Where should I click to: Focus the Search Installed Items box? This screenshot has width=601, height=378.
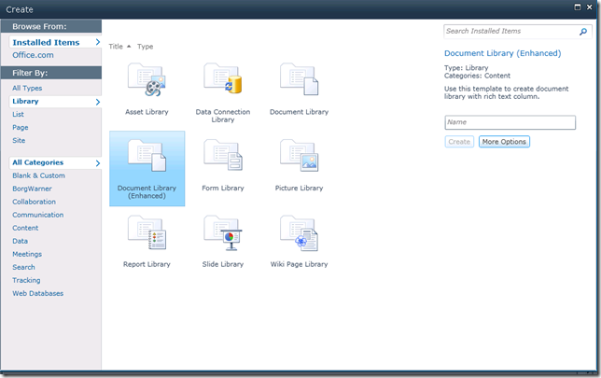(511, 32)
